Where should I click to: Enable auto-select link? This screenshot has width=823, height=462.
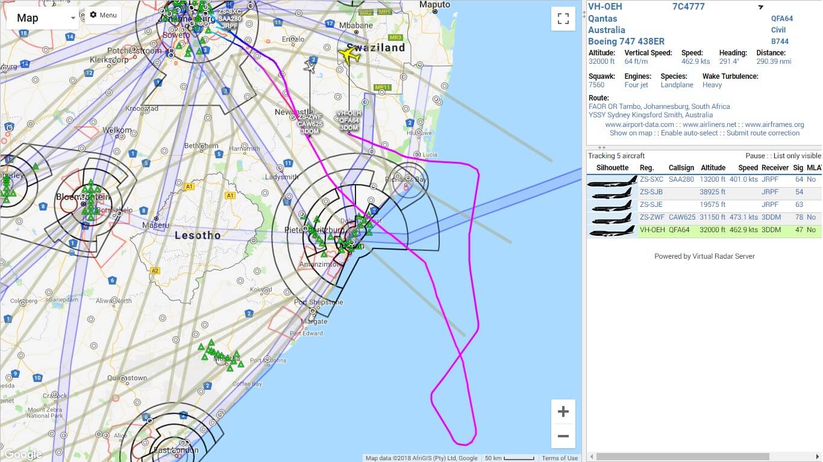689,133
